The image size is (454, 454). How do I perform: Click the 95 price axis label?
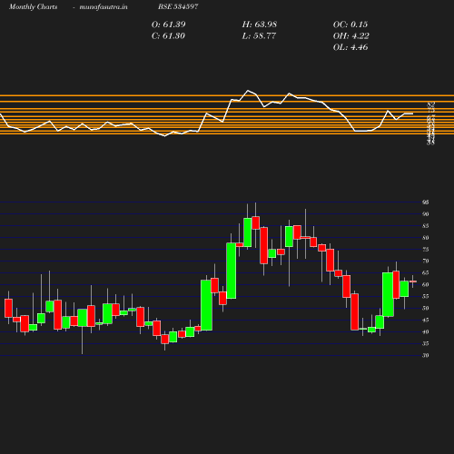(x=426, y=202)
